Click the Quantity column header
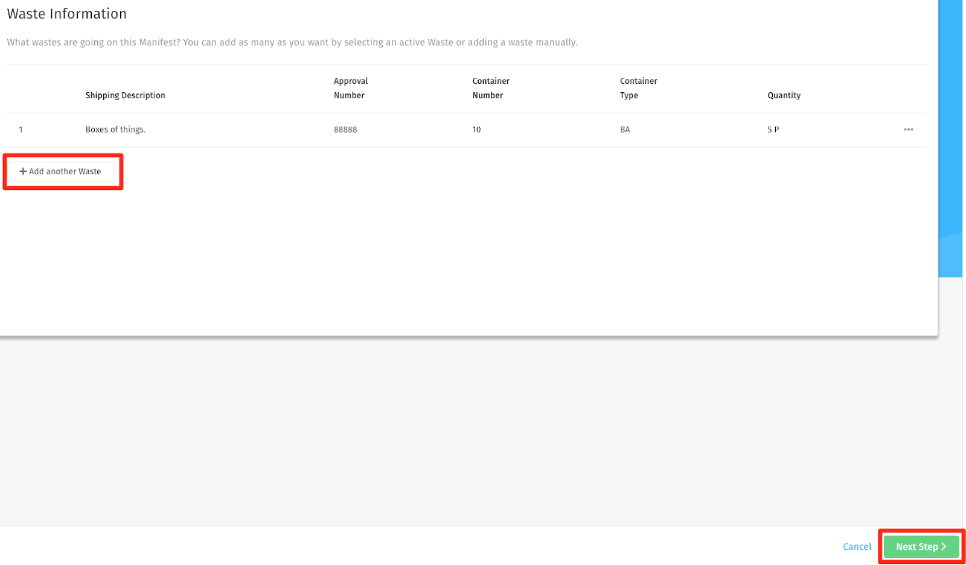Image resolution: width=966 pixels, height=565 pixels. coord(784,95)
